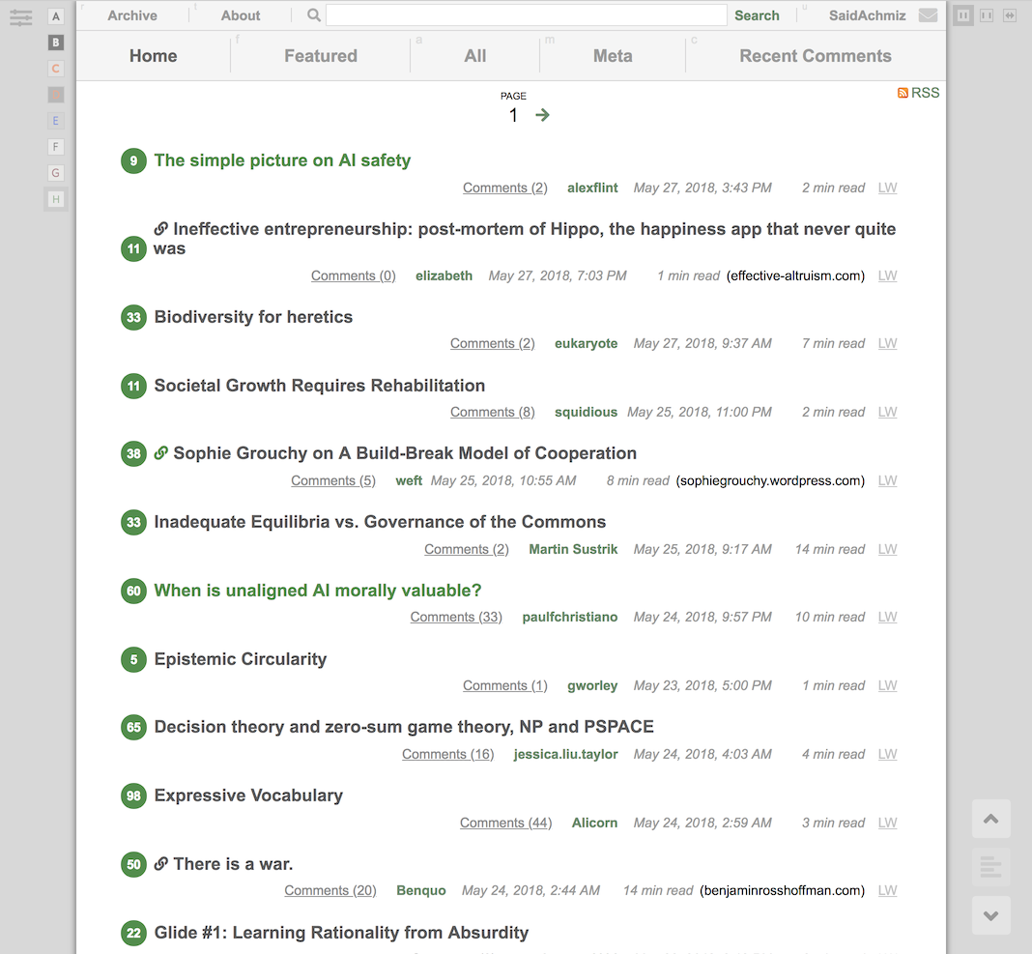The width and height of the screenshot is (1032, 954).
Task: Click the magnifying glass search icon
Action: tap(314, 15)
